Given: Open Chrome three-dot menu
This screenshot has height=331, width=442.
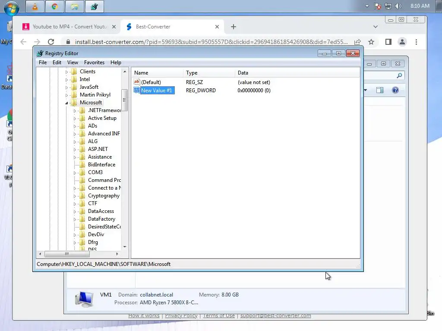Looking at the screenshot, I should pyautogui.click(x=417, y=42).
